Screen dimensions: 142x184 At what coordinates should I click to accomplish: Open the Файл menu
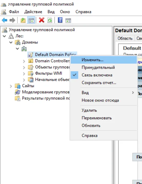tap(14, 12)
